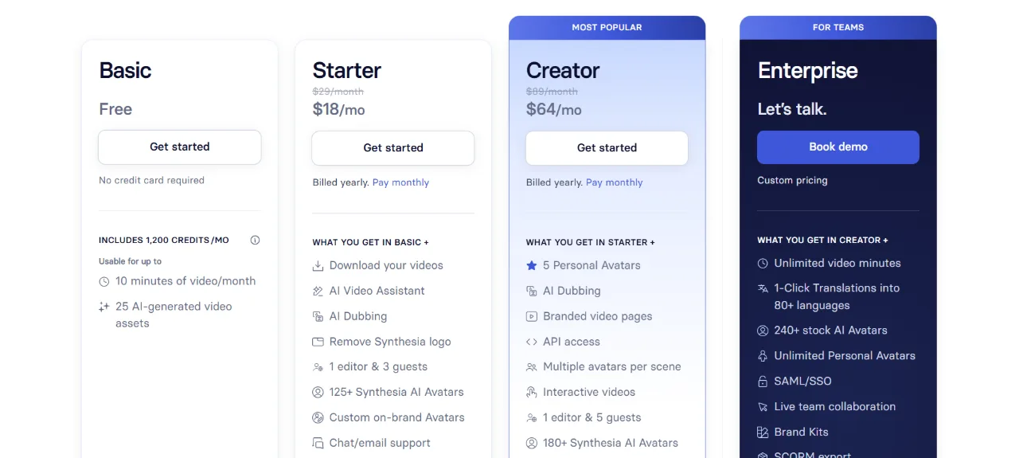Click the translate icon beside 1-Click Translations

click(763, 288)
